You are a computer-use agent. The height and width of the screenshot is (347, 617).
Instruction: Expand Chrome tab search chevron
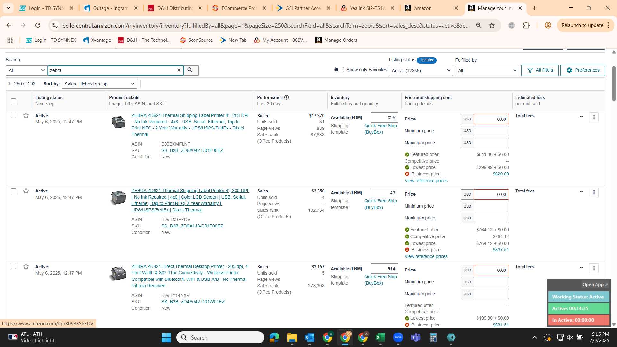8,8
